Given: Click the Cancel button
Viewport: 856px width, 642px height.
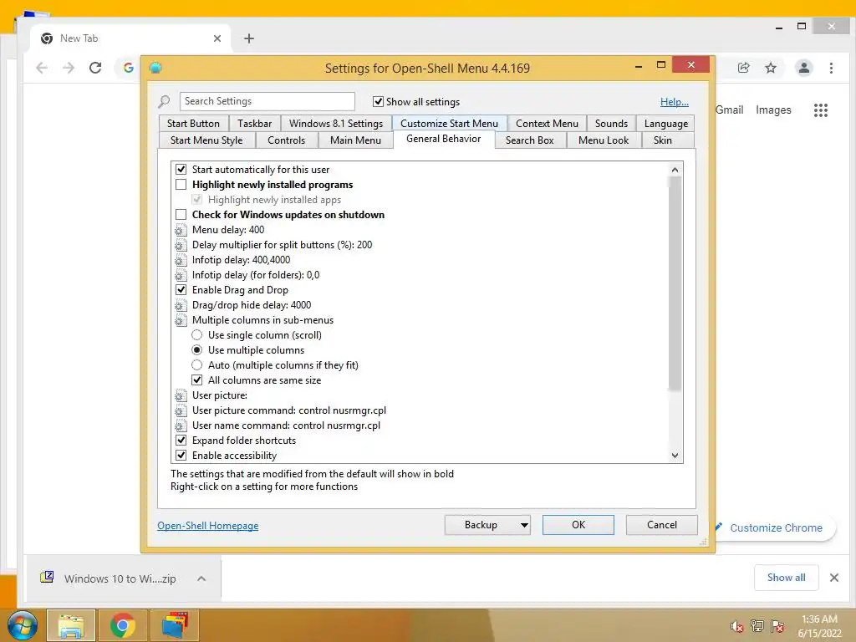Looking at the screenshot, I should (662, 525).
